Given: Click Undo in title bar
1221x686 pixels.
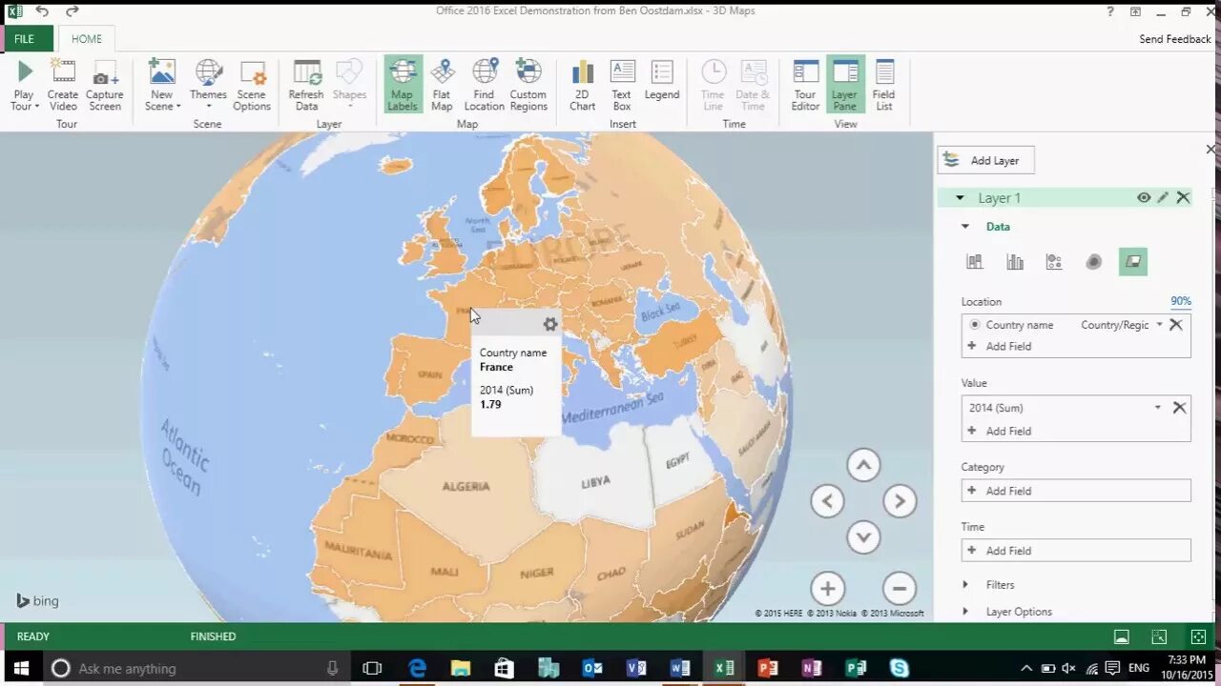Looking at the screenshot, I should pos(42,11).
